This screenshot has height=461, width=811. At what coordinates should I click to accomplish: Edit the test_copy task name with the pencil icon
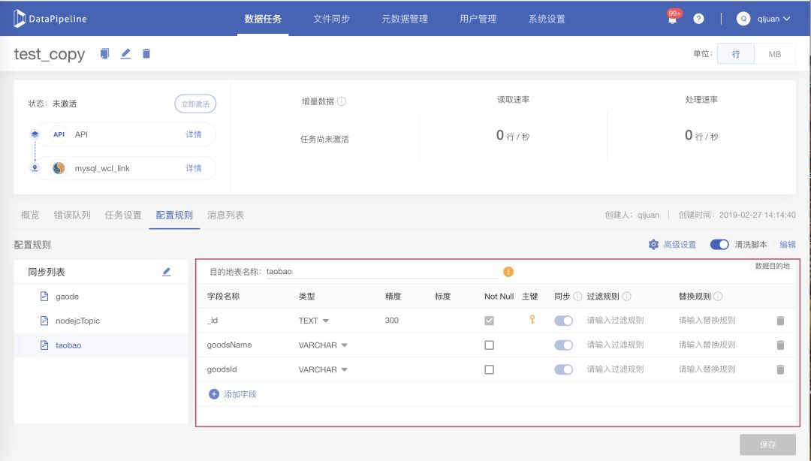(125, 53)
